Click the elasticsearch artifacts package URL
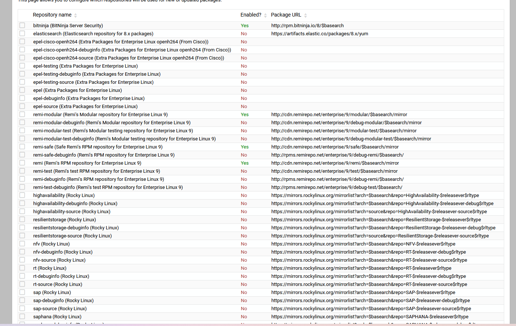This screenshot has width=516, height=326. (x=319, y=34)
